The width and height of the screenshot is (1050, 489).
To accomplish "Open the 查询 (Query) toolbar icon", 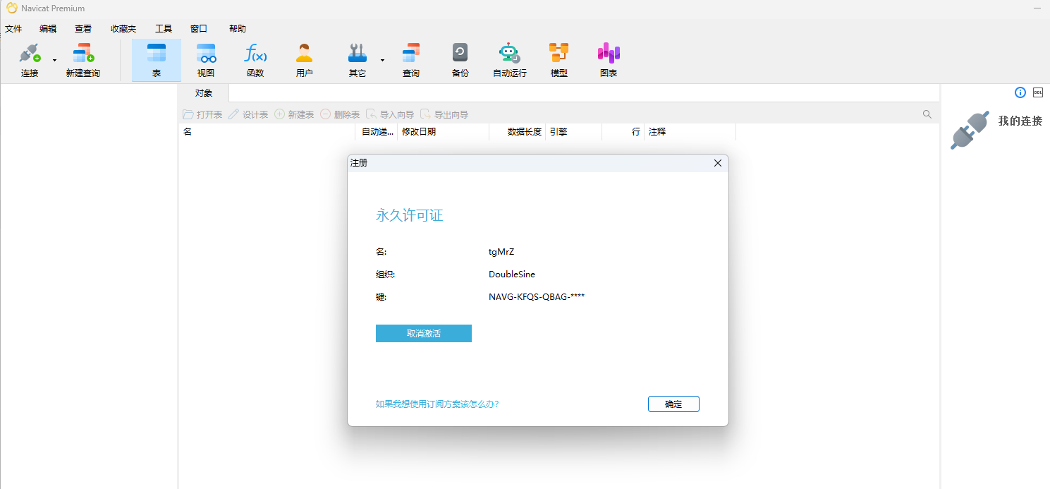I will pyautogui.click(x=411, y=59).
